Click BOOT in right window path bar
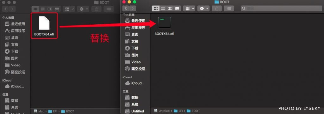 [193, 111]
